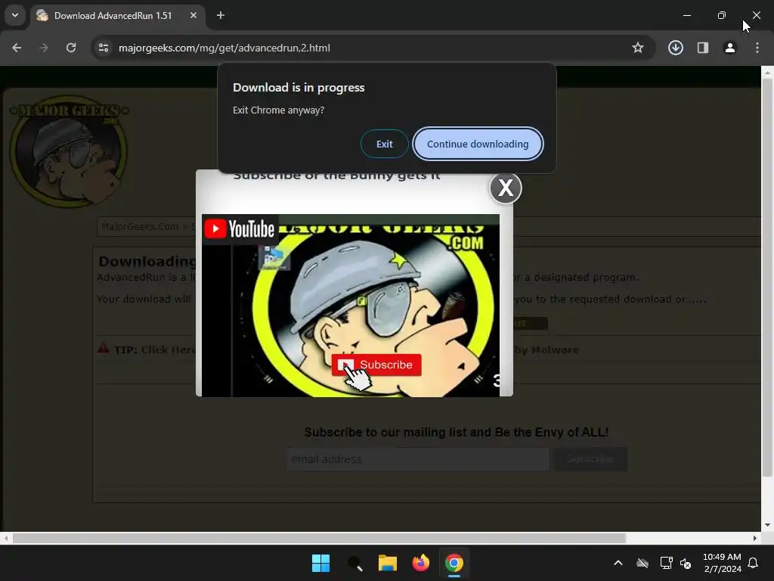Open File Explorer from taskbar
The height and width of the screenshot is (581, 774).
tap(388, 563)
